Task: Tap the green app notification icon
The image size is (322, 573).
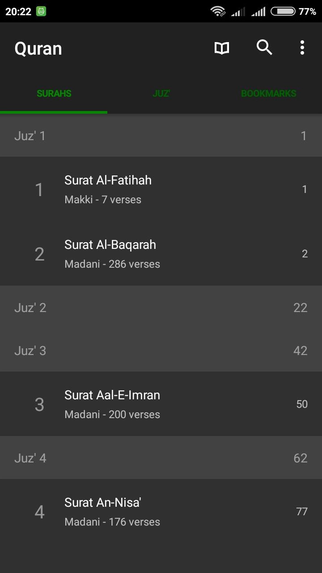Action: coord(41,12)
